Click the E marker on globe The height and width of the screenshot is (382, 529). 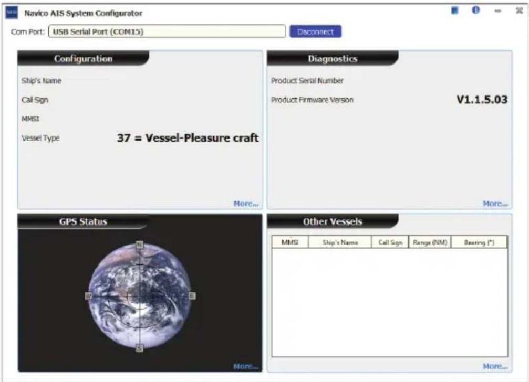(192, 296)
